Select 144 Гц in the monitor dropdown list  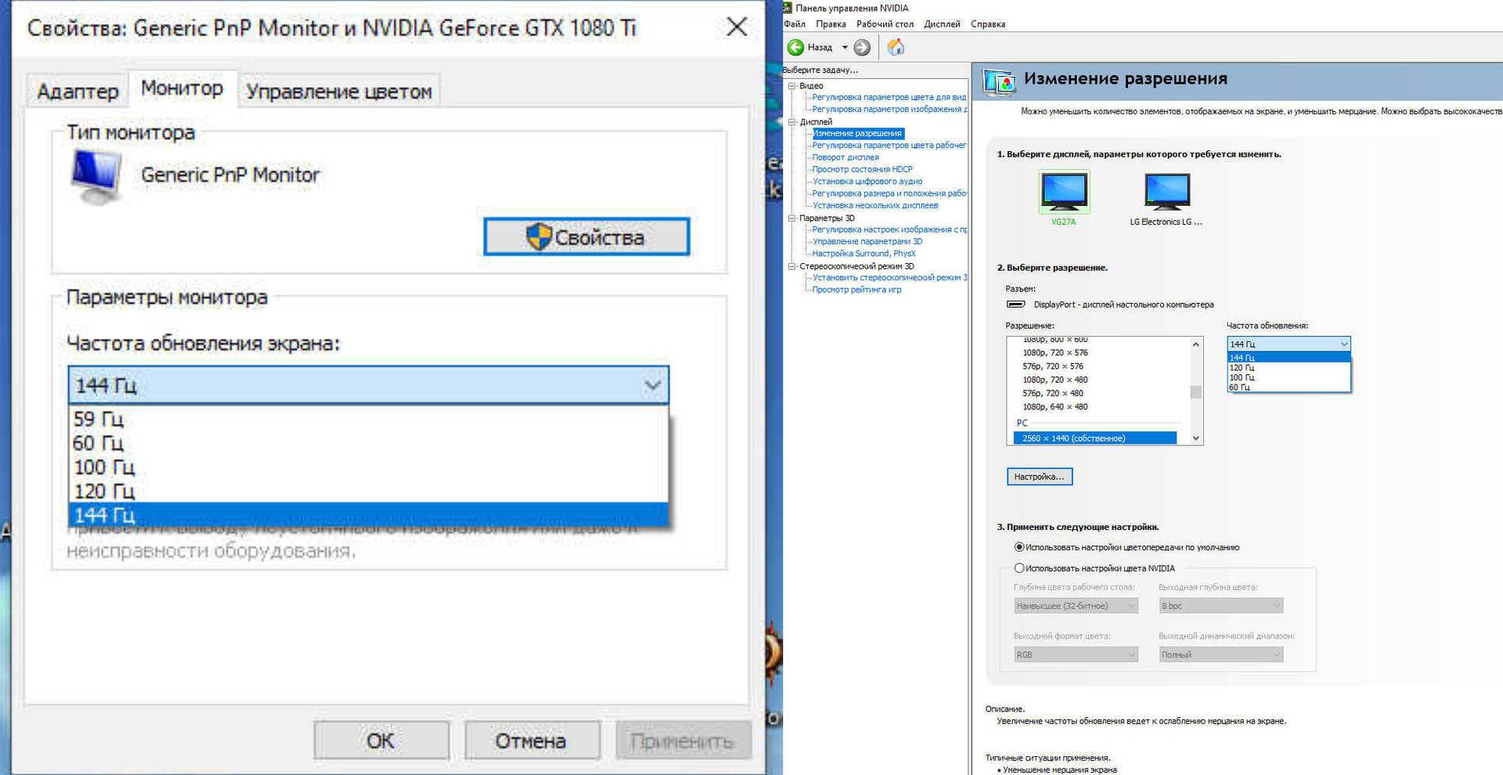369,514
